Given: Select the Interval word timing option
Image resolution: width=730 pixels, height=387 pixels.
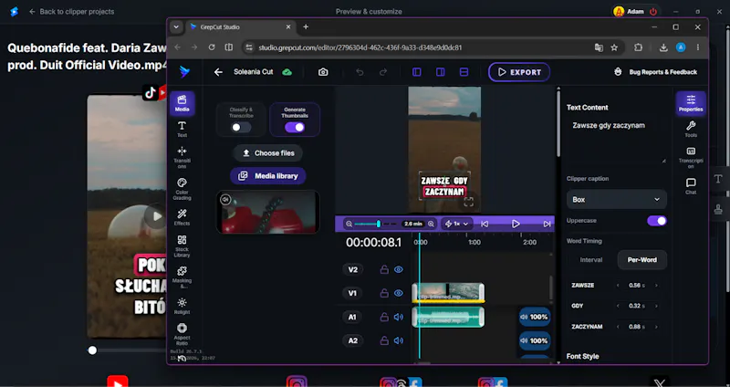Looking at the screenshot, I should 591,260.
